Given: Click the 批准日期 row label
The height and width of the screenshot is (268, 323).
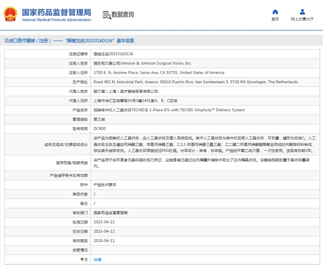Looking at the screenshot, I should 80,222.
